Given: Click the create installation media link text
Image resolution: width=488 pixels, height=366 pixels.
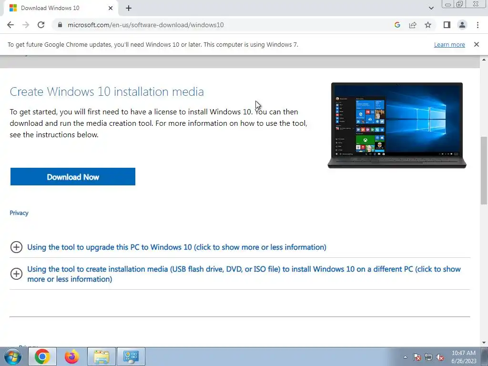Looking at the screenshot, I should click(244, 274).
